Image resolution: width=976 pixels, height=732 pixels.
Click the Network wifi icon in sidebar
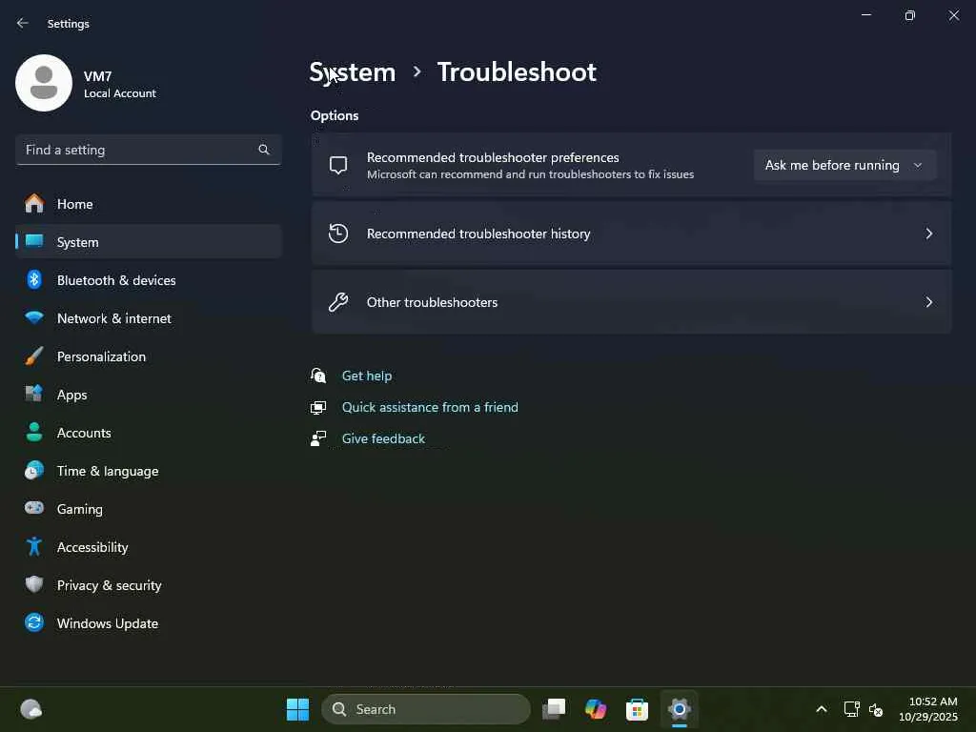pyautogui.click(x=34, y=317)
